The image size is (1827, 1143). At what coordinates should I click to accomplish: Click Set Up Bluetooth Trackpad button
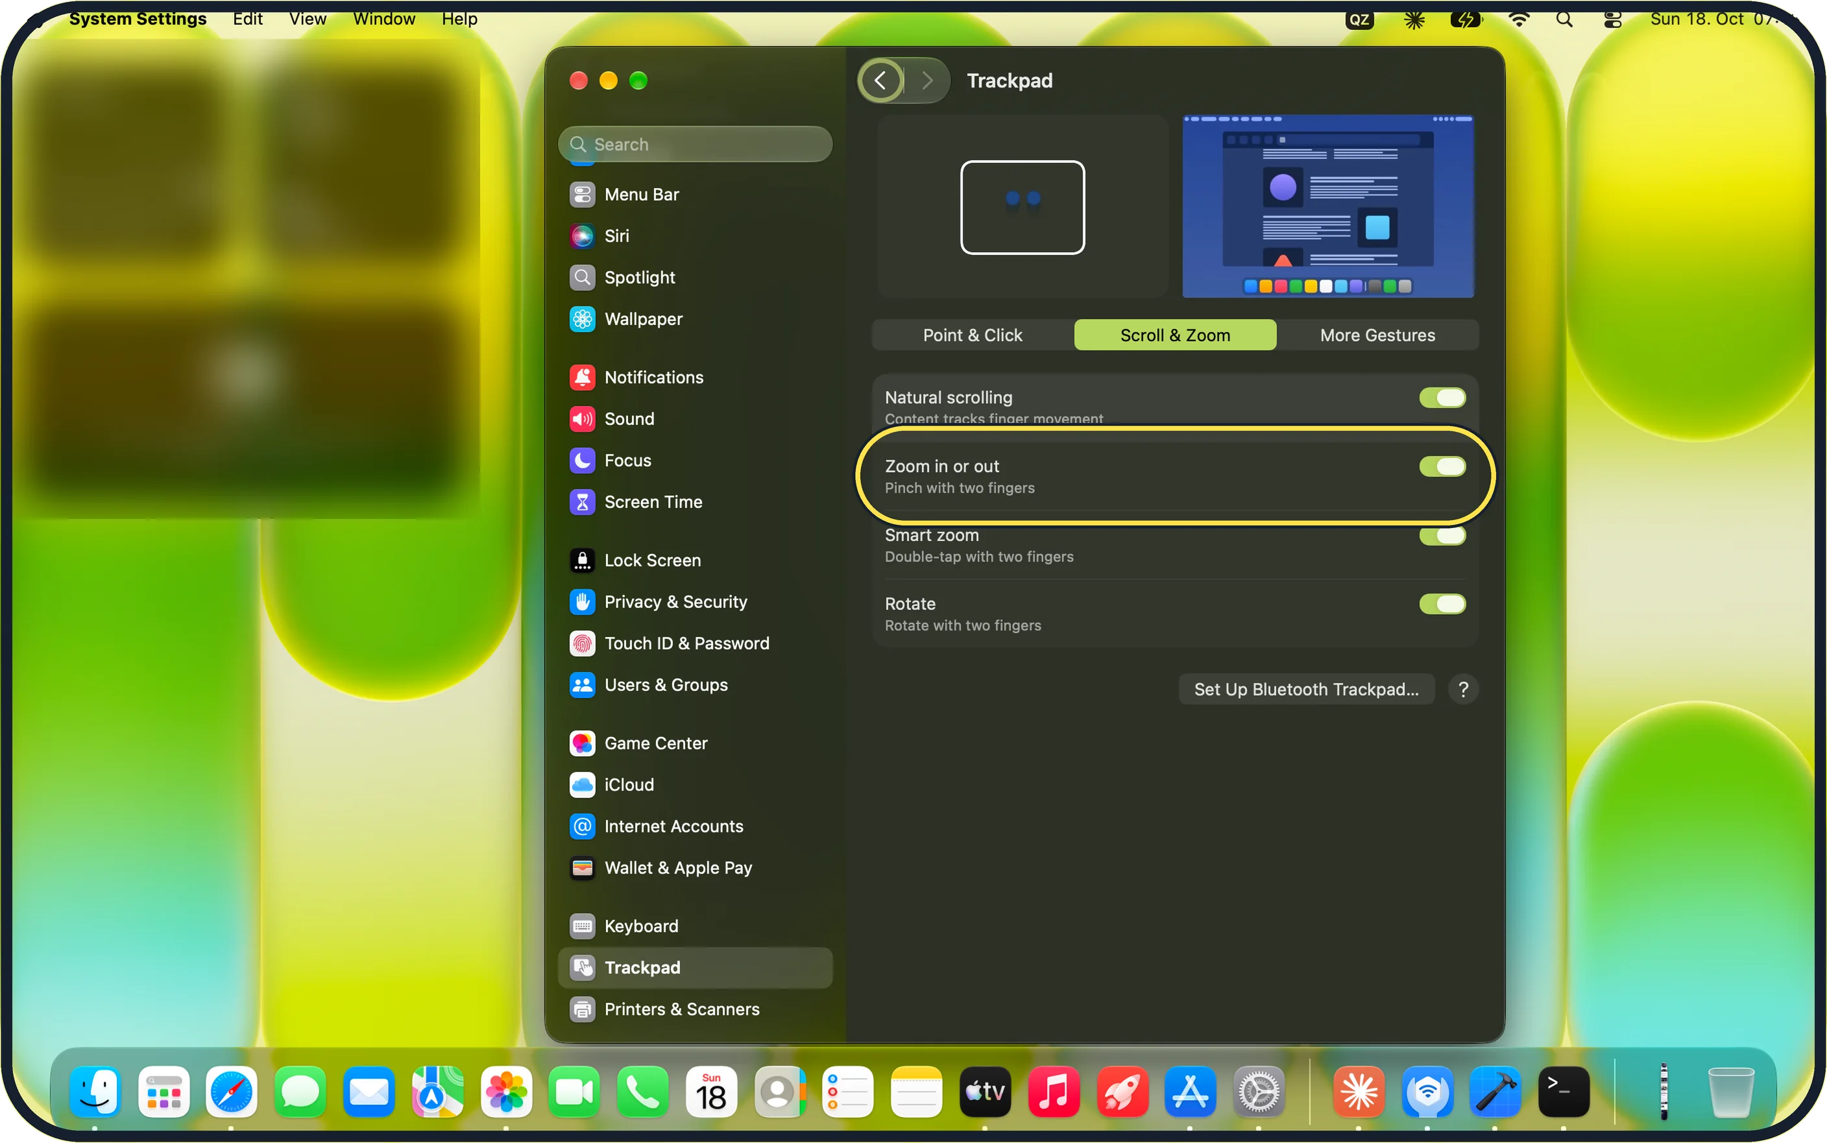pos(1306,690)
